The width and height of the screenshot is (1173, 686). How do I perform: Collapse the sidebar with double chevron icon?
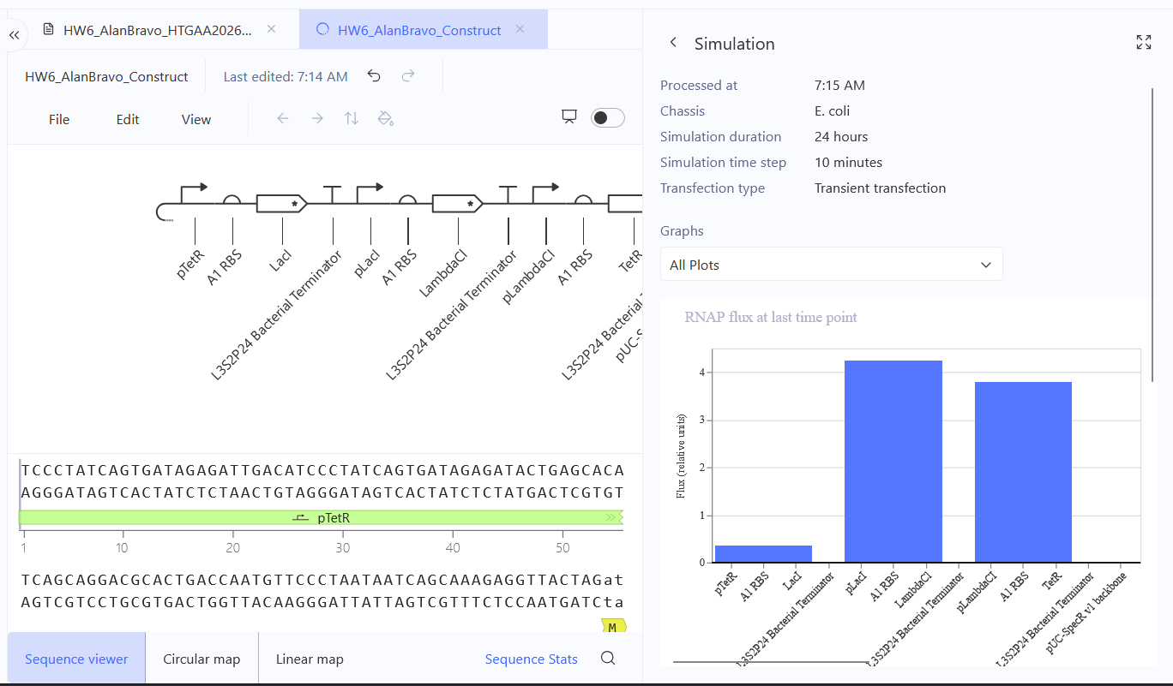pyautogui.click(x=14, y=34)
